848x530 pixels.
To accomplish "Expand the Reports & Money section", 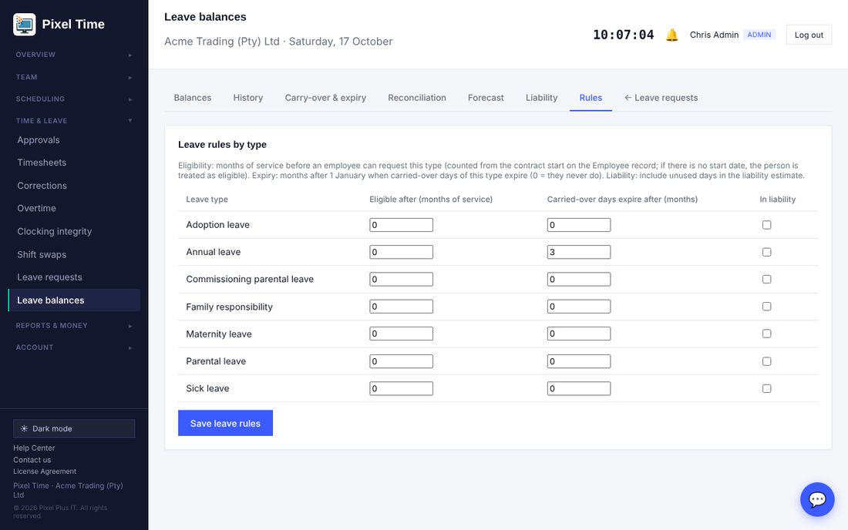I will pos(74,325).
